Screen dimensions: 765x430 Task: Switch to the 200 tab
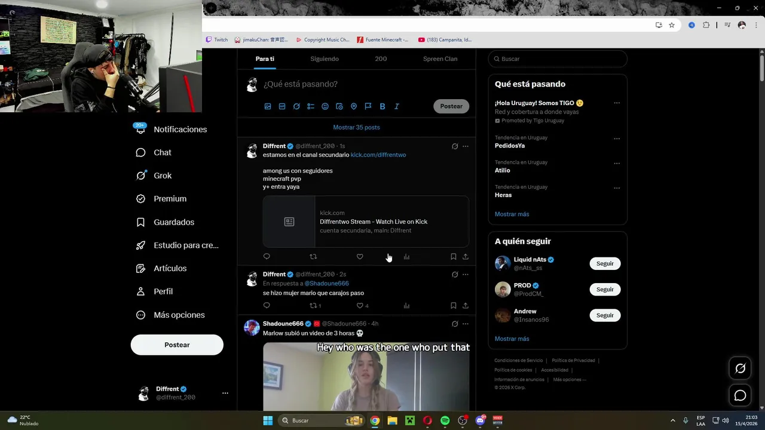[x=381, y=59]
